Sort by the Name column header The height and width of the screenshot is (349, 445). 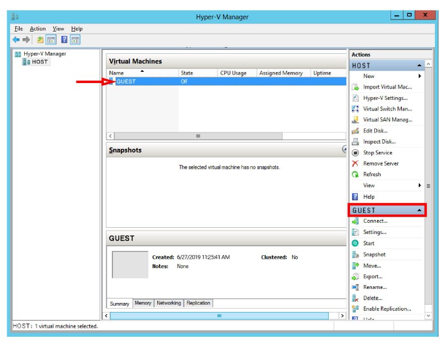(143, 73)
